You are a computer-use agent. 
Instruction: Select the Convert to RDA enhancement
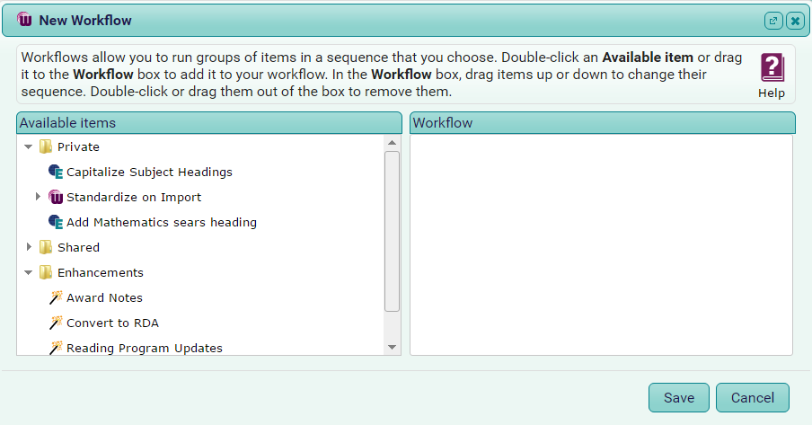pyautogui.click(x=112, y=323)
